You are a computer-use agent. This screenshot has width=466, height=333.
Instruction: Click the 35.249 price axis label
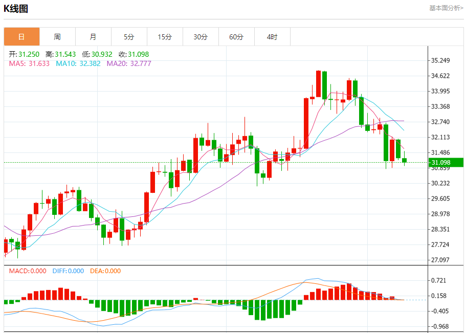(440, 60)
